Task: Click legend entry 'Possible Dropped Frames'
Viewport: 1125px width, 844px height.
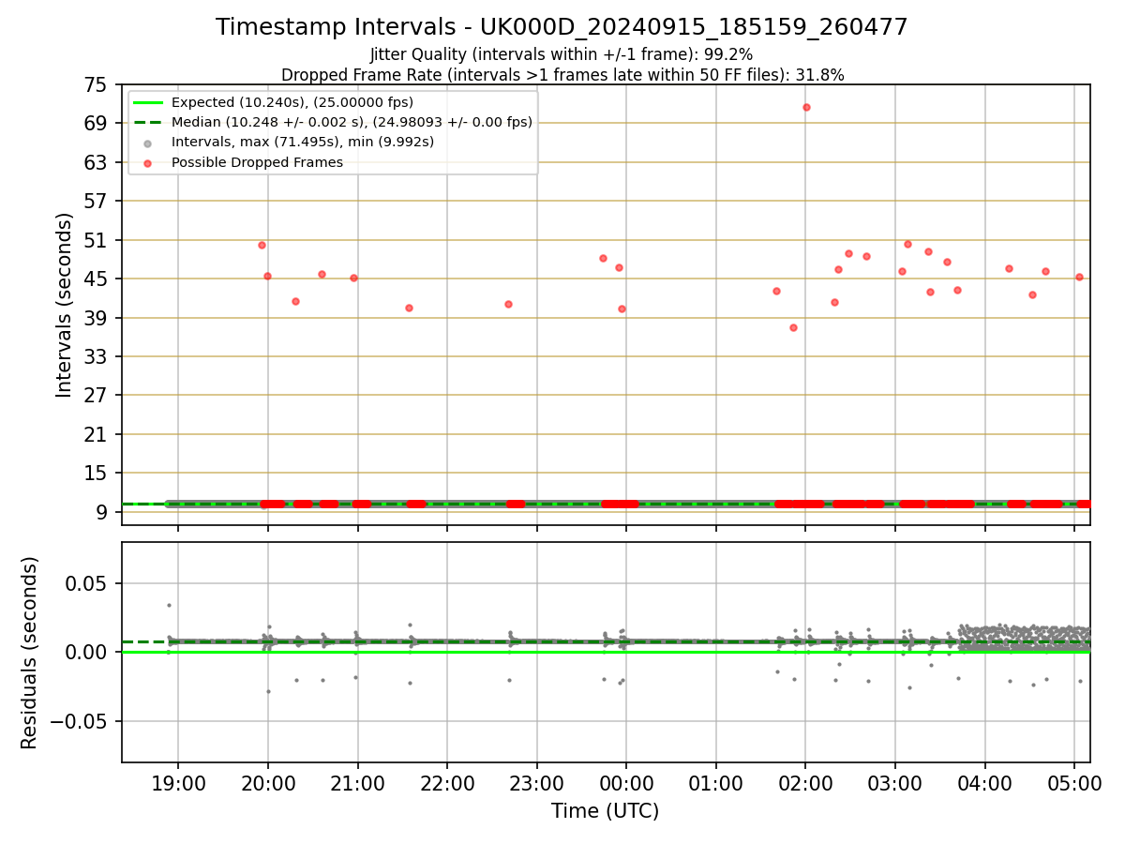Action: (257, 162)
